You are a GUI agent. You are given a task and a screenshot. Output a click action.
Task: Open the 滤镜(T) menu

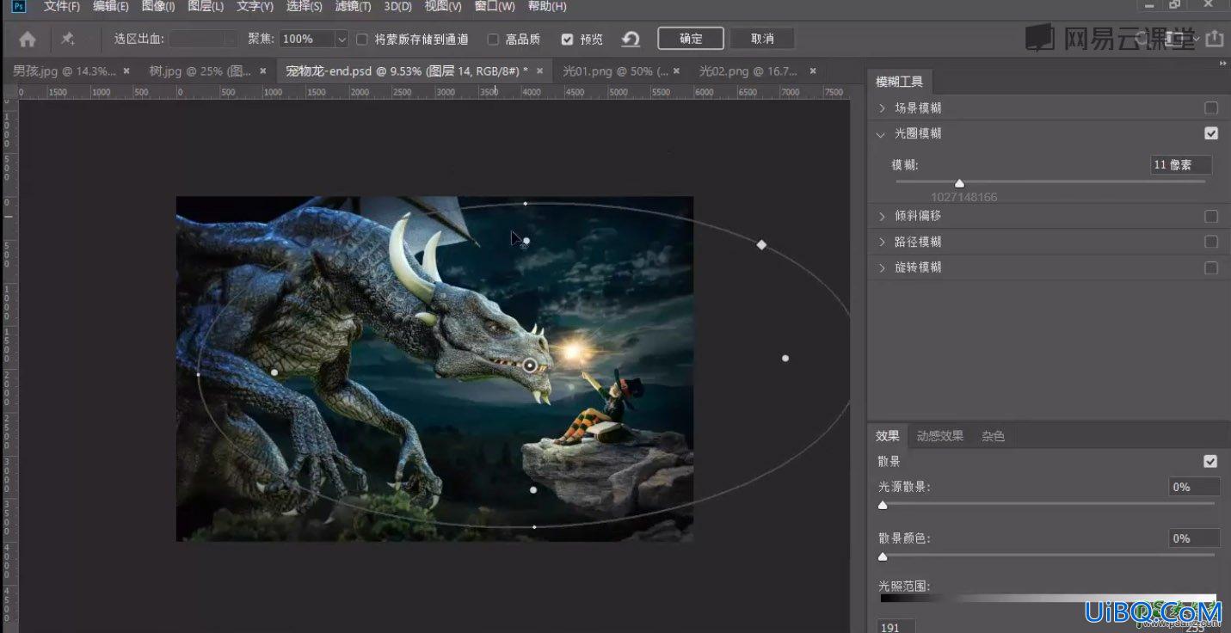coord(353,7)
